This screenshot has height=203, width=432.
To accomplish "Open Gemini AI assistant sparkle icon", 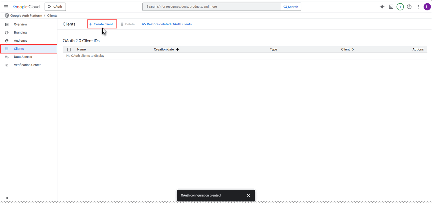I will click(382, 7).
